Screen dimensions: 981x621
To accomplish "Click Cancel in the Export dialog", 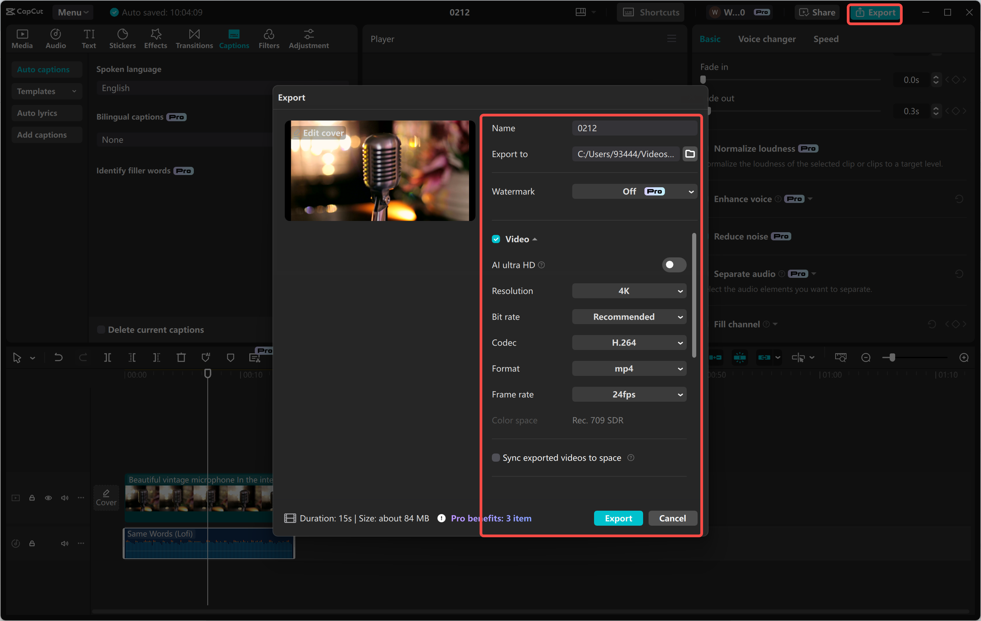I will 672,518.
